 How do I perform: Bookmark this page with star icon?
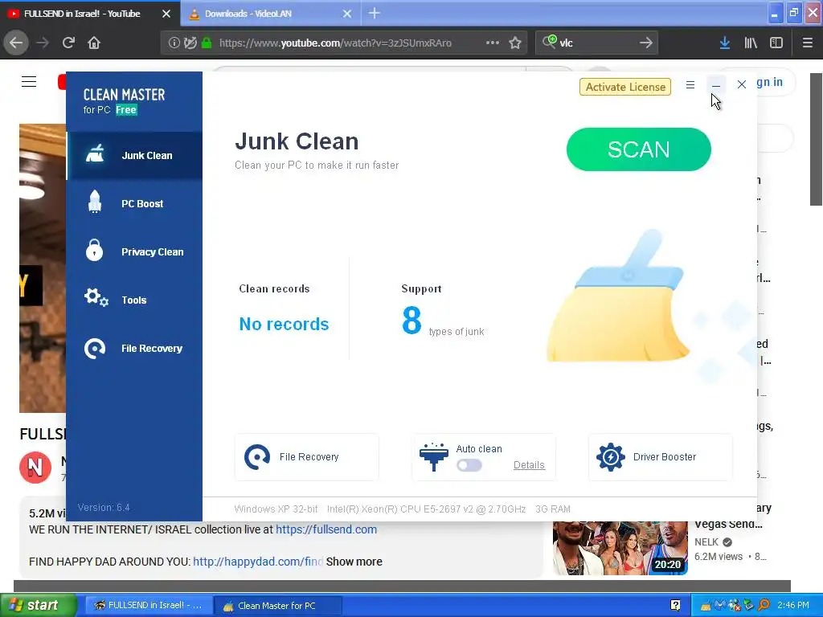click(x=515, y=43)
